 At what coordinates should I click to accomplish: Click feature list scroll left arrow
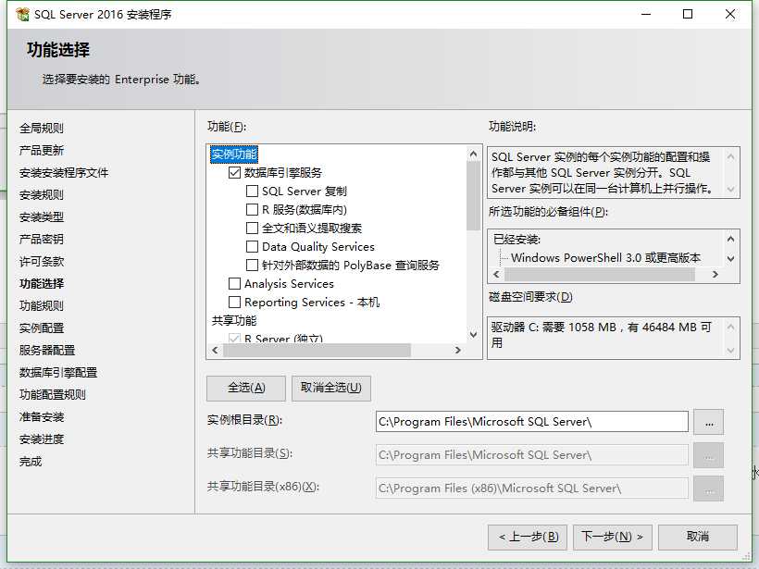216,350
